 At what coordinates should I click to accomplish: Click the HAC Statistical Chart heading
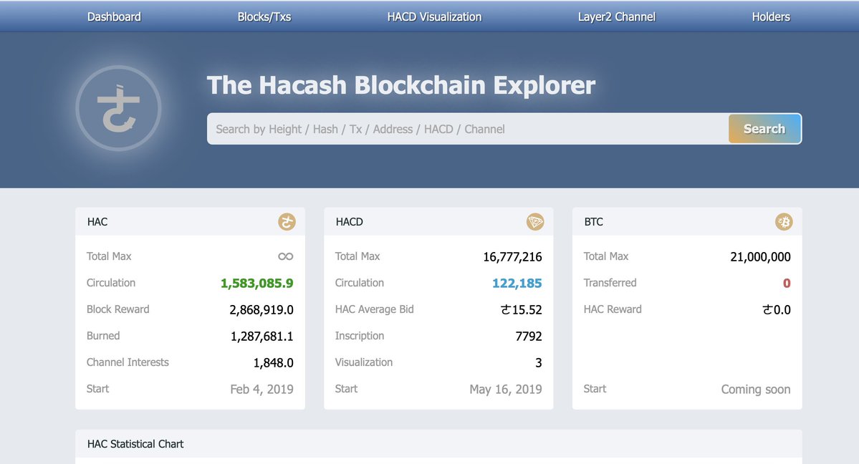click(135, 444)
